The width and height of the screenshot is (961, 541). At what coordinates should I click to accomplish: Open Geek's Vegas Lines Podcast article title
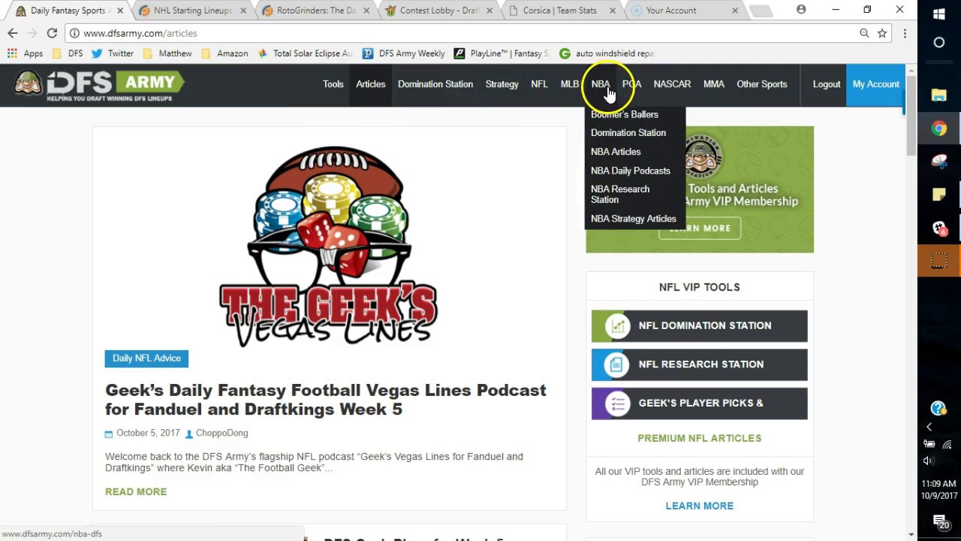click(x=326, y=400)
